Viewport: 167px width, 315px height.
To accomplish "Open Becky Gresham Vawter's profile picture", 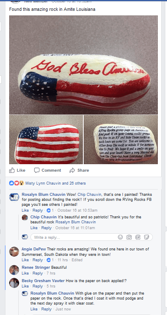I will (x=14, y=283).
